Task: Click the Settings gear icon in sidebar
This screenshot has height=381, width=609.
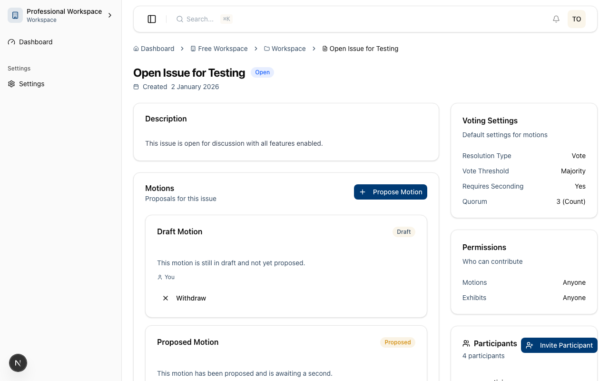Action: coord(11,84)
